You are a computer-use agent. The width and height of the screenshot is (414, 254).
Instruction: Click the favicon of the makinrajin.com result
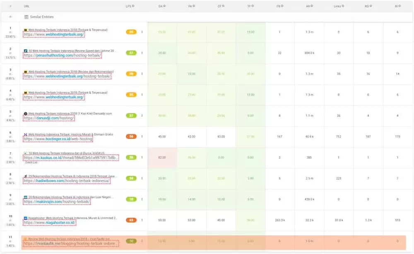click(26, 197)
